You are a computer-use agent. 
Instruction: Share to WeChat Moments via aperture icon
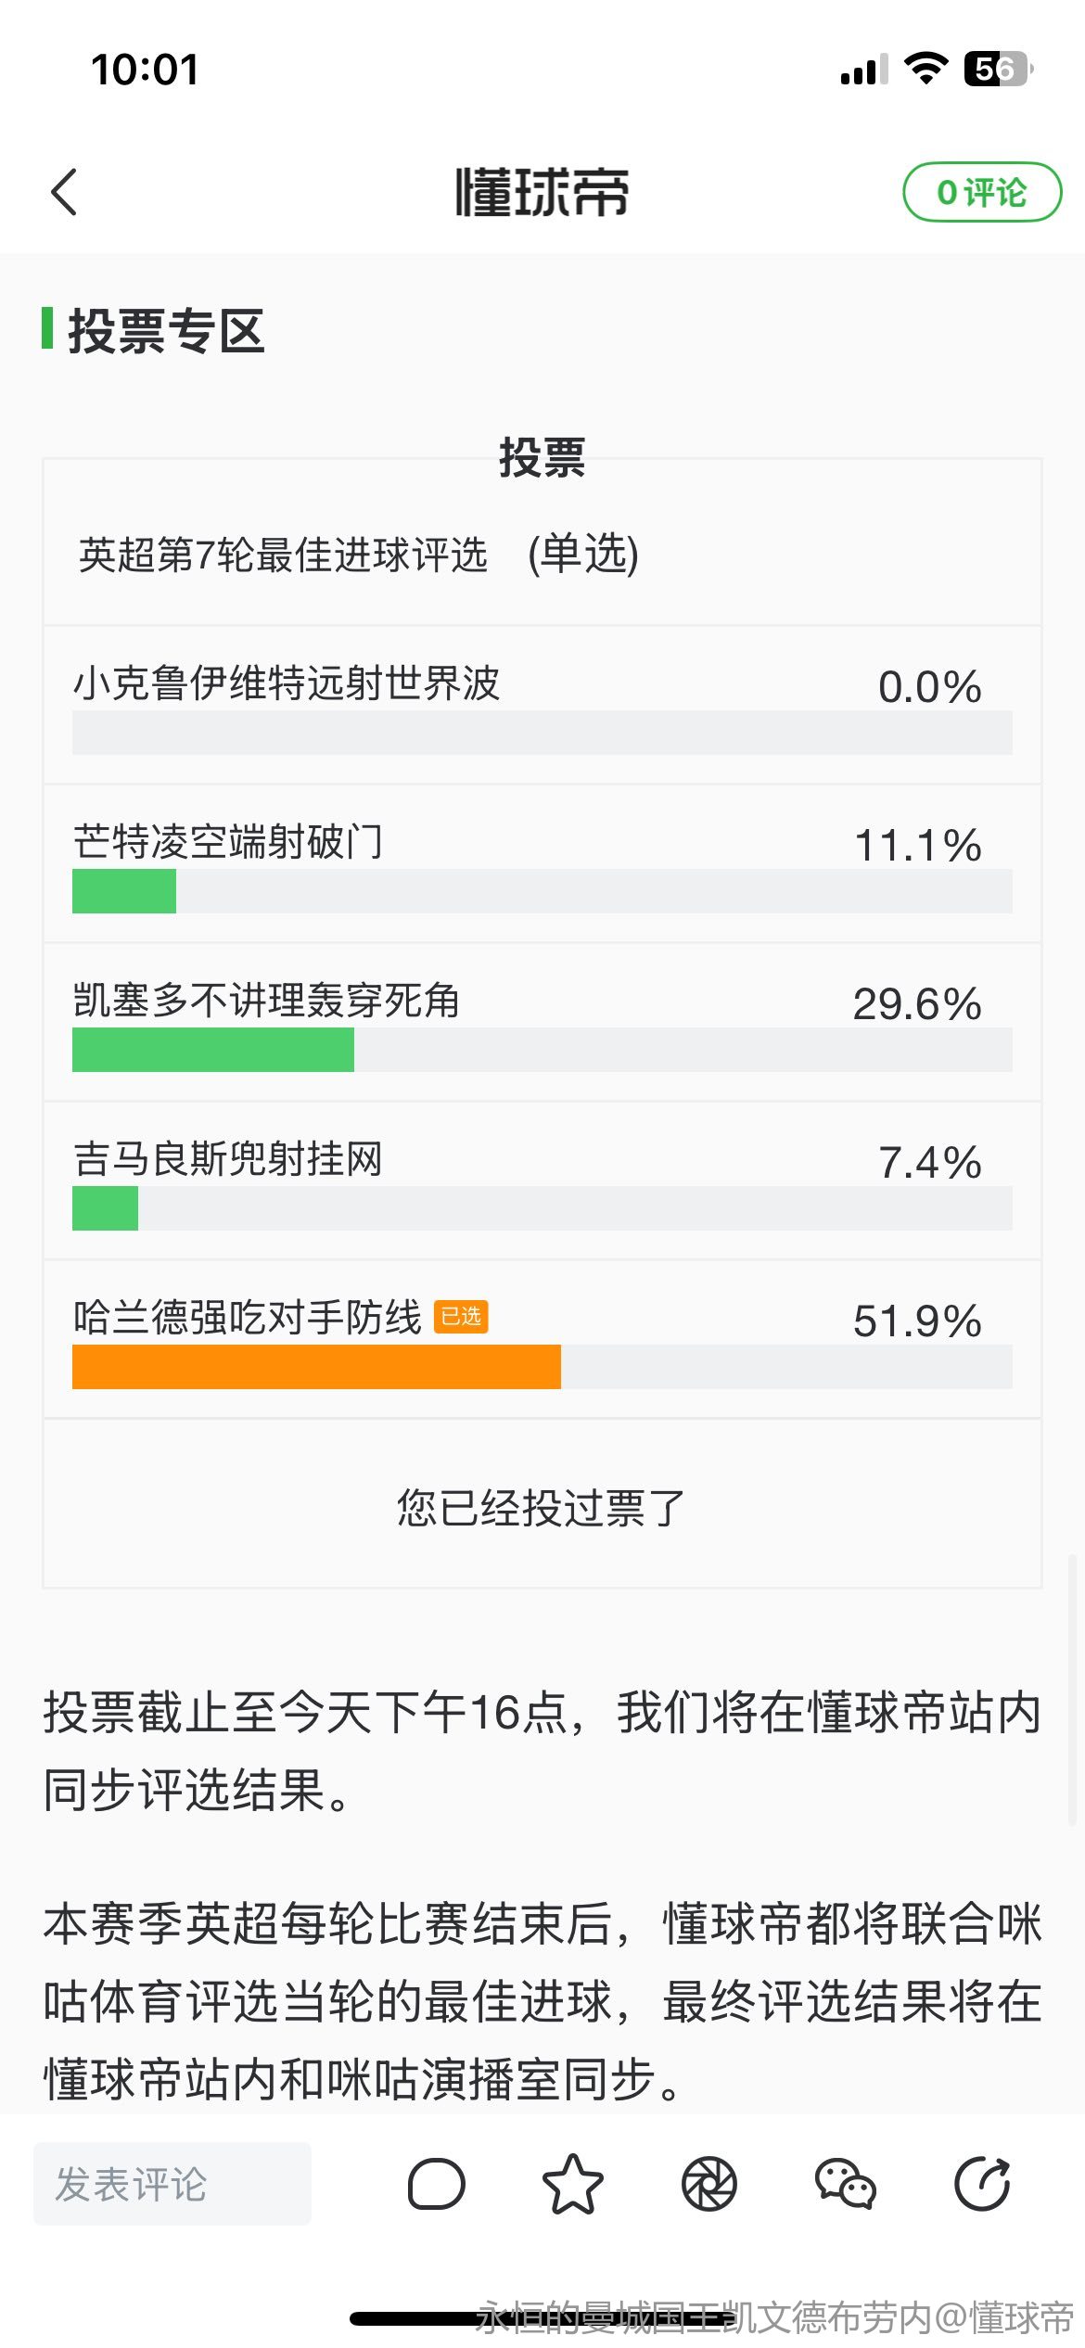click(709, 2184)
